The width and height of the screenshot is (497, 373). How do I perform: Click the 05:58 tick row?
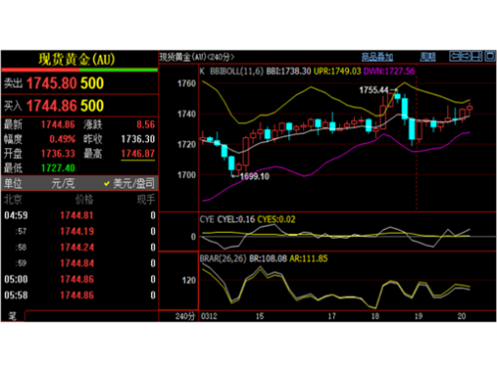pos(80,295)
